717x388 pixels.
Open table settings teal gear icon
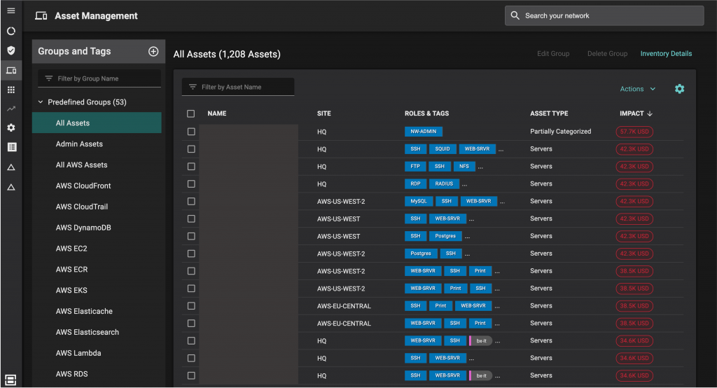pyautogui.click(x=679, y=89)
